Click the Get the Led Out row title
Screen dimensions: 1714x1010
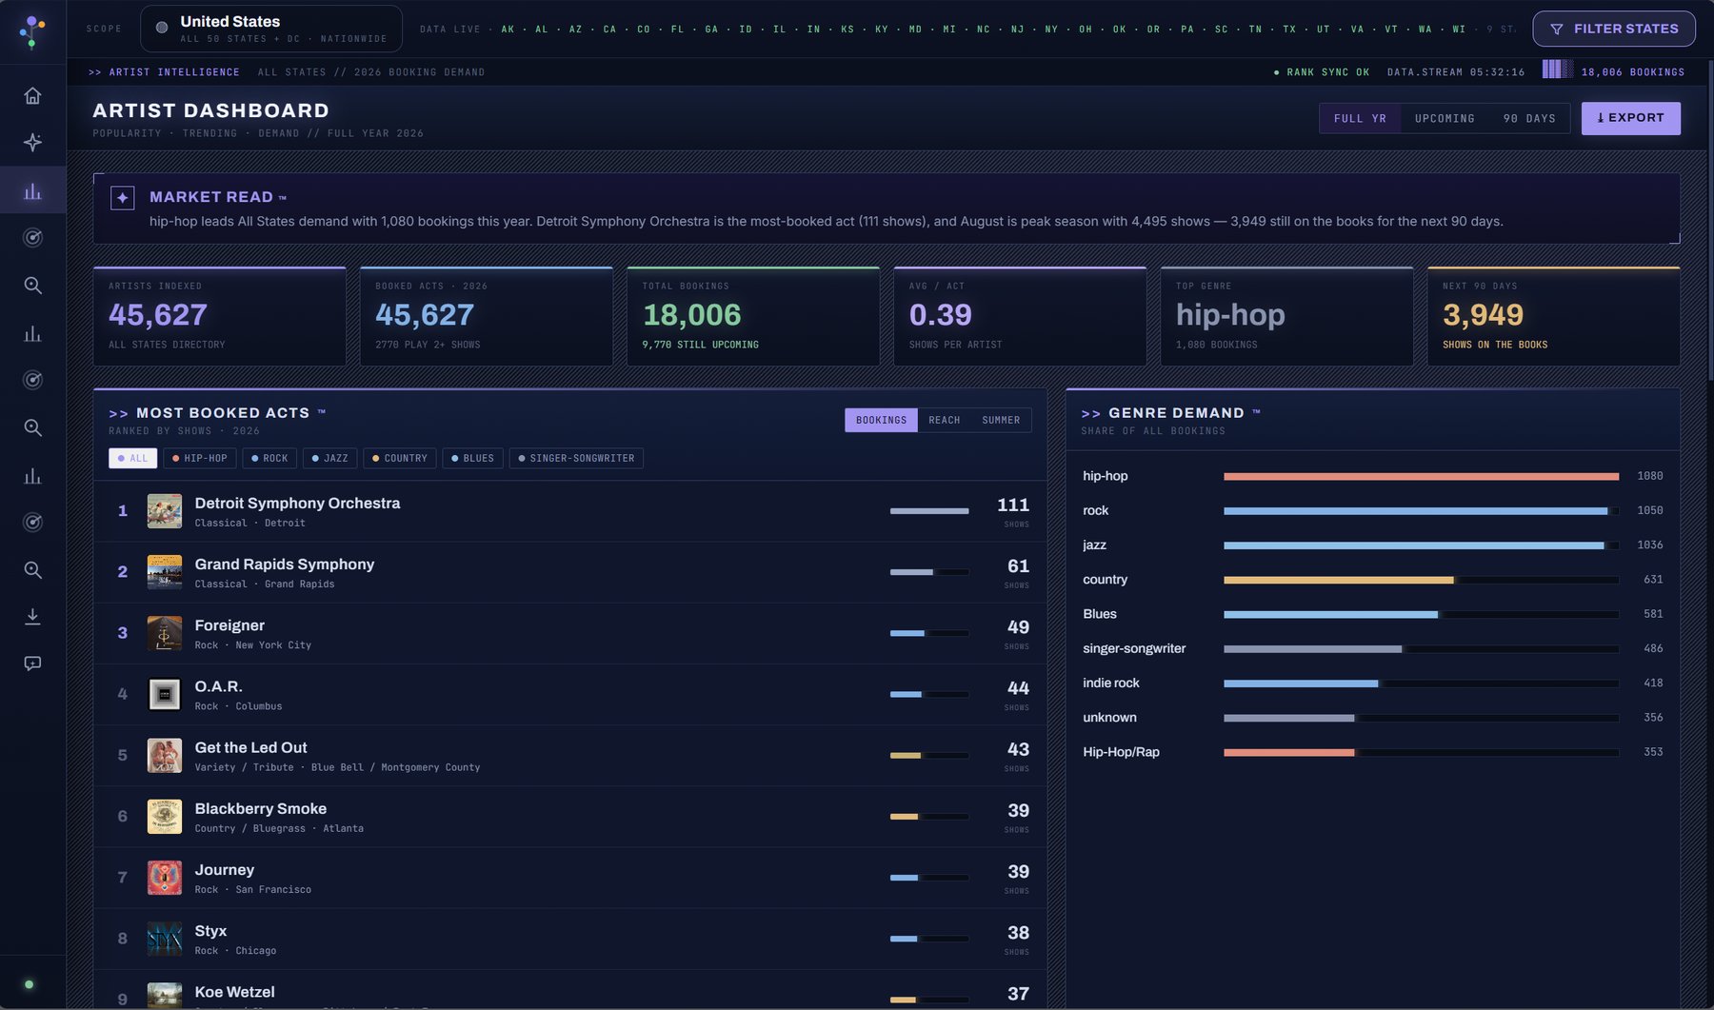click(x=250, y=748)
